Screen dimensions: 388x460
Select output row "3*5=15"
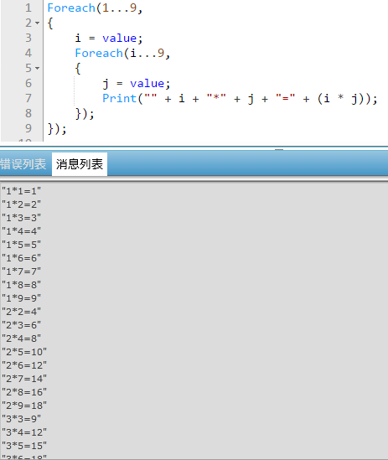(x=24, y=446)
